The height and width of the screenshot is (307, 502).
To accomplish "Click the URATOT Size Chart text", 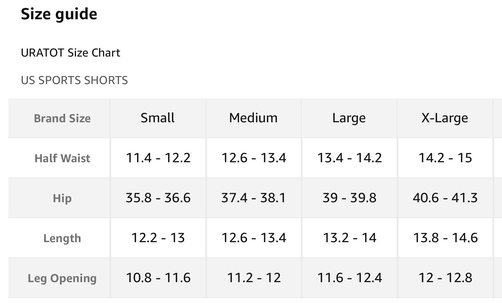I will (70, 53).
